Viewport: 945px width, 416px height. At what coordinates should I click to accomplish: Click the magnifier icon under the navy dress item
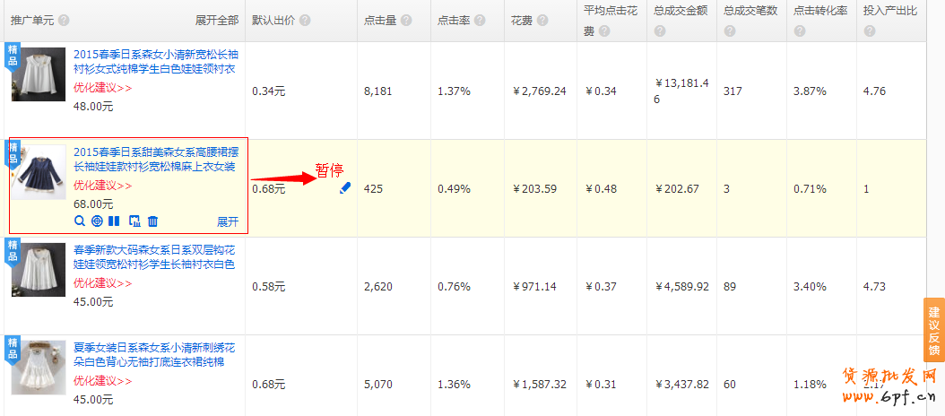80,221
